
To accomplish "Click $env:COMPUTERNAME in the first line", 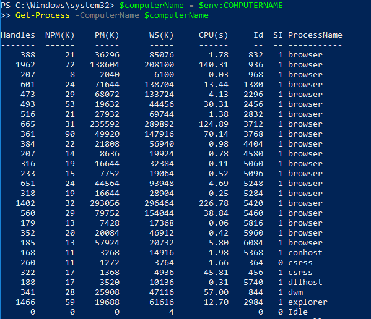I will tap(241, 6).
